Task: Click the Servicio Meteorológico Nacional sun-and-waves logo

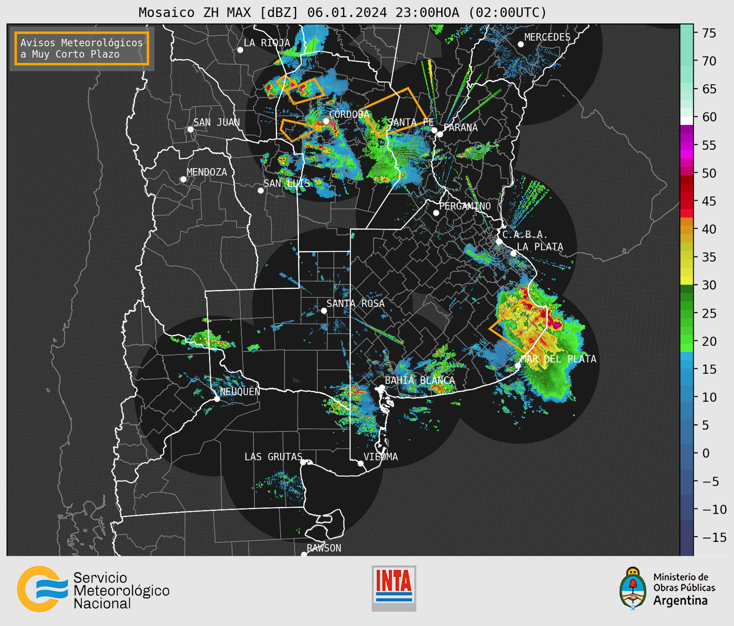Action: point(43,589)
